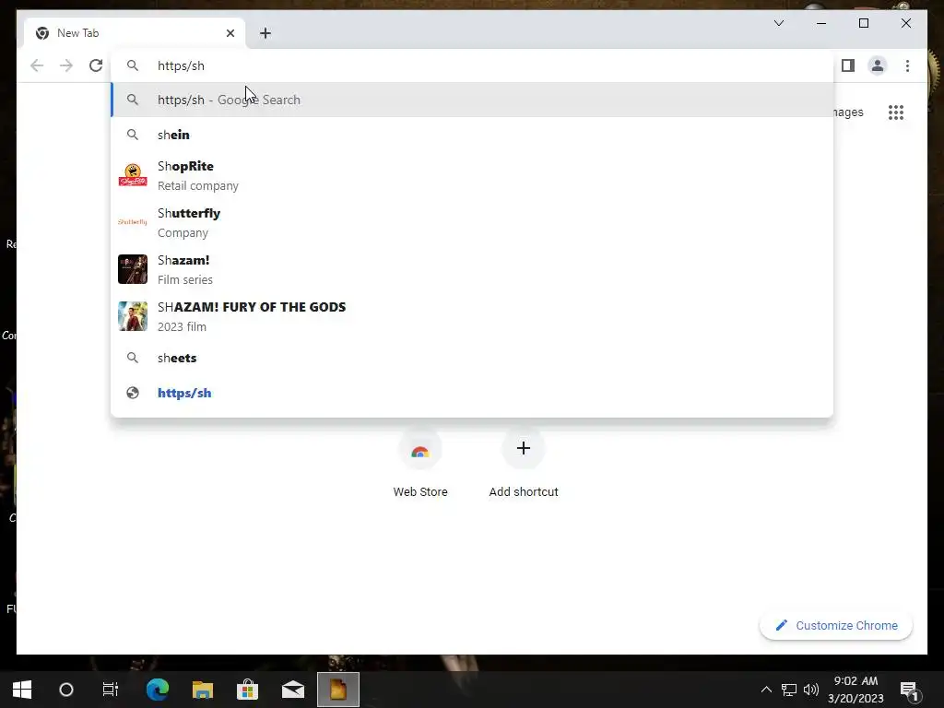Maximize the Chrome window
This screenshot has width=944, height=708.
(x=863, y=23)
